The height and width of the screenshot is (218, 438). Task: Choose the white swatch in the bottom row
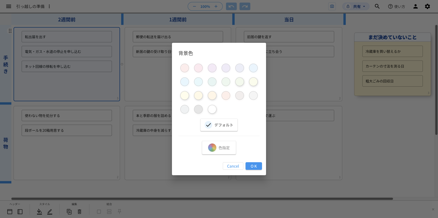[x=212, y=109]
